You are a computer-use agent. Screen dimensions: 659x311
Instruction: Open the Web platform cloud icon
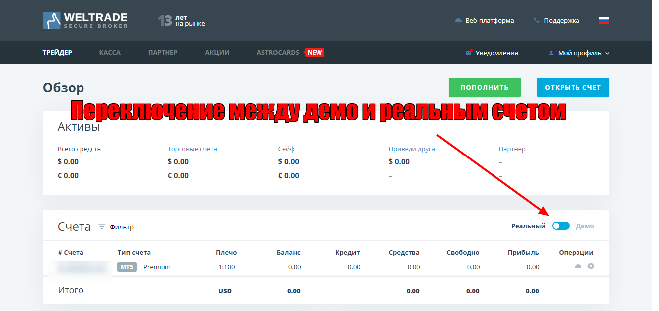pyautogui.click(x=458, y=21)
